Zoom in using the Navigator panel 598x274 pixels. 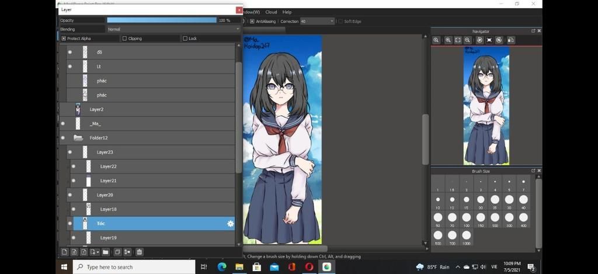448,40
